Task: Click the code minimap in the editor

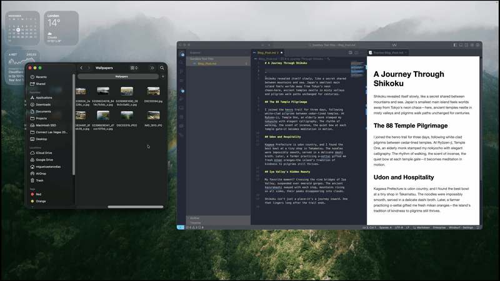Action: pyautogui.click(x=357, y=69)
